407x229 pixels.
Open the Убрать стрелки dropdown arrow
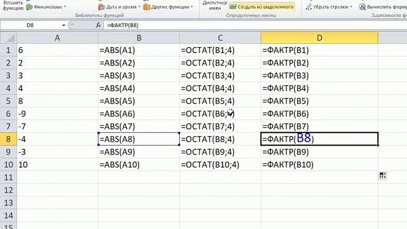[351, 7]
